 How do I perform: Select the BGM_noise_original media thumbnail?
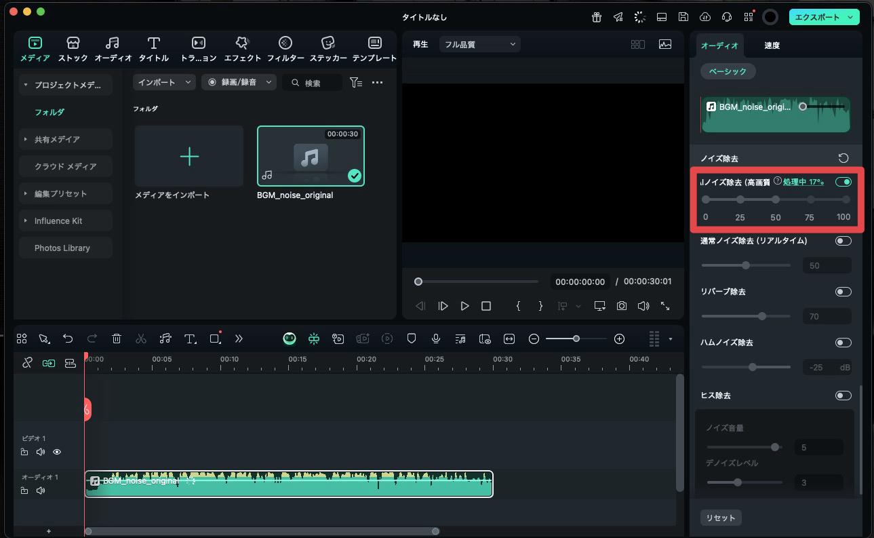[x=311, y=156]
